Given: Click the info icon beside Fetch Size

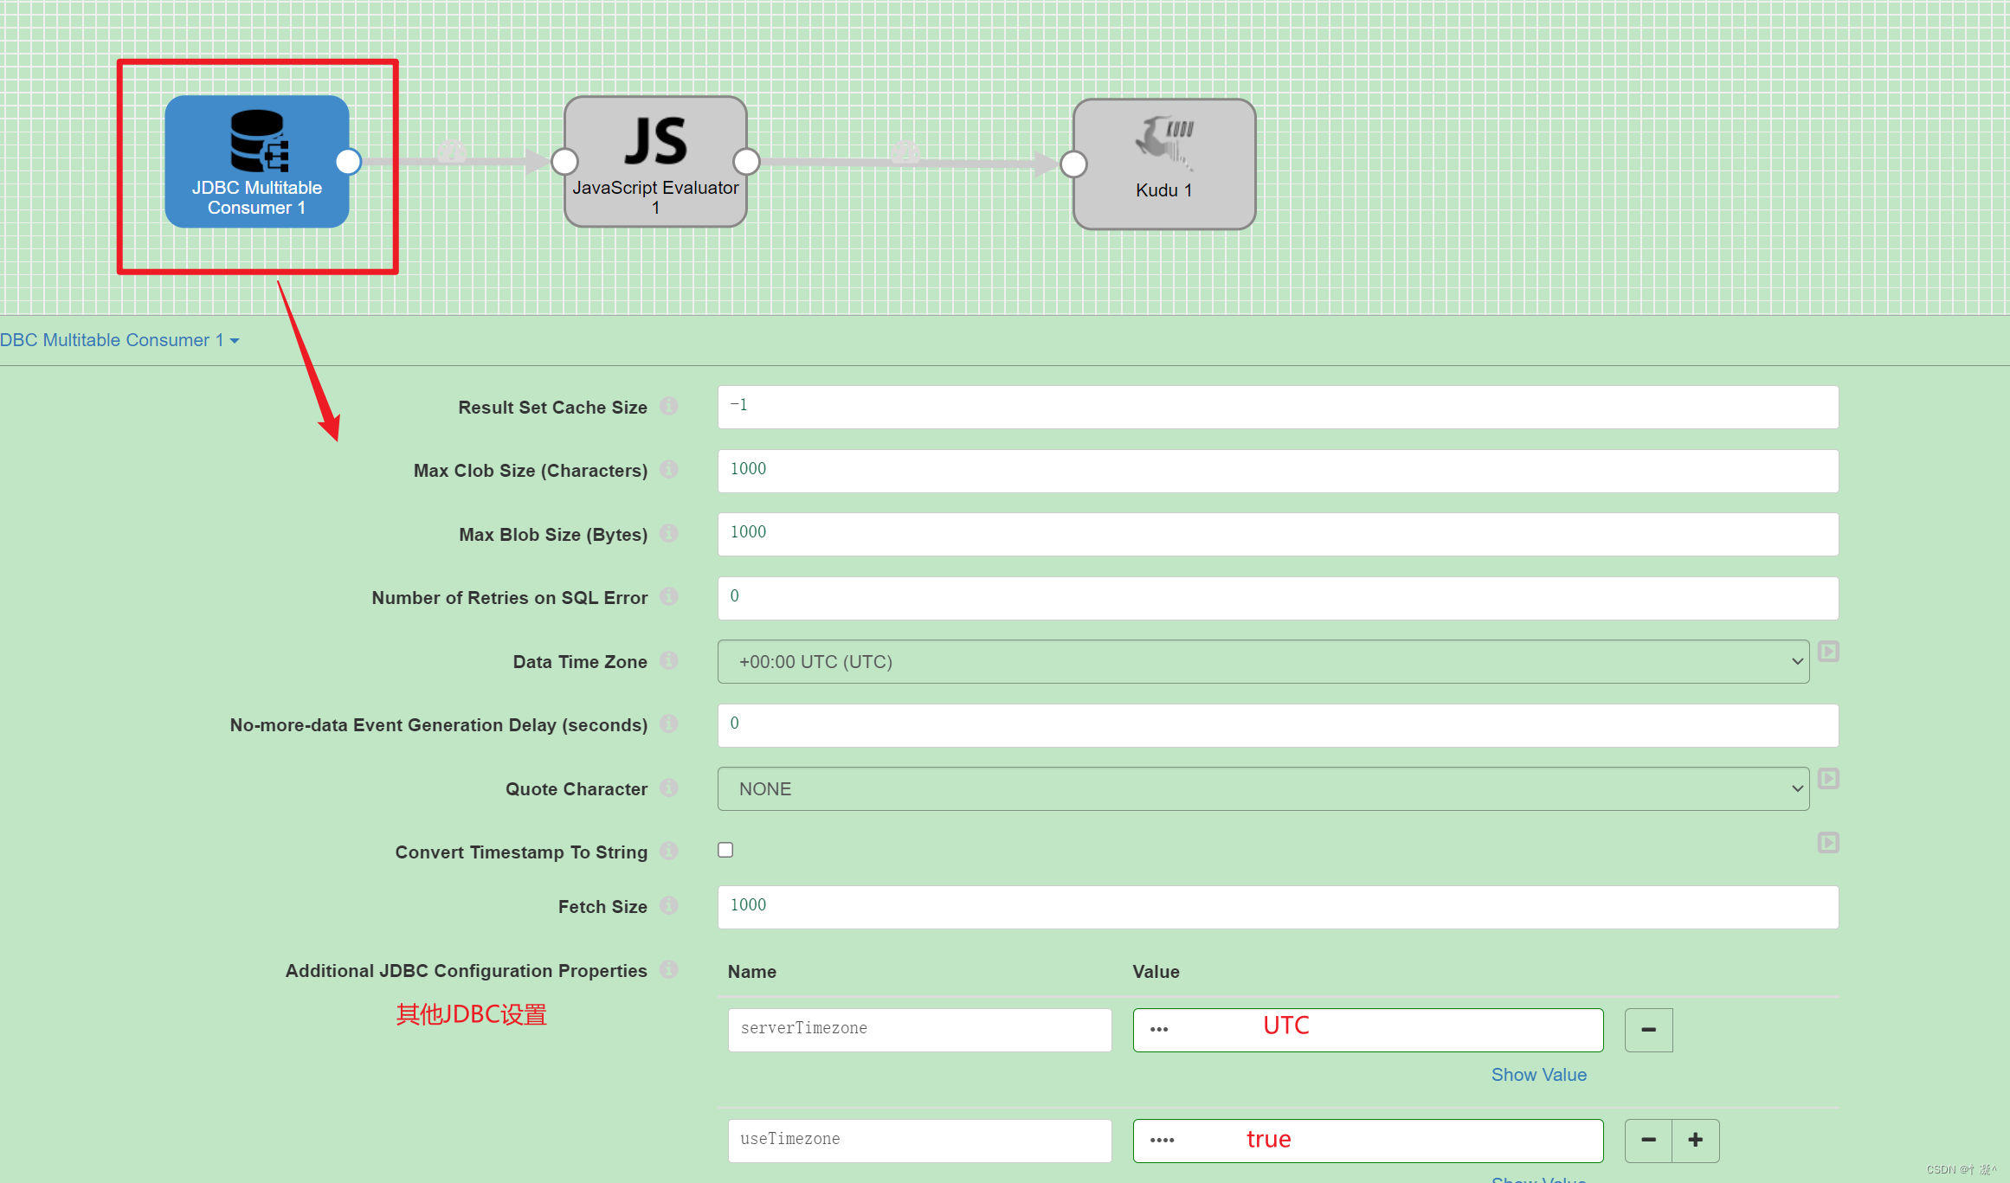Looking at the screenshot, I should click(668, 905).
